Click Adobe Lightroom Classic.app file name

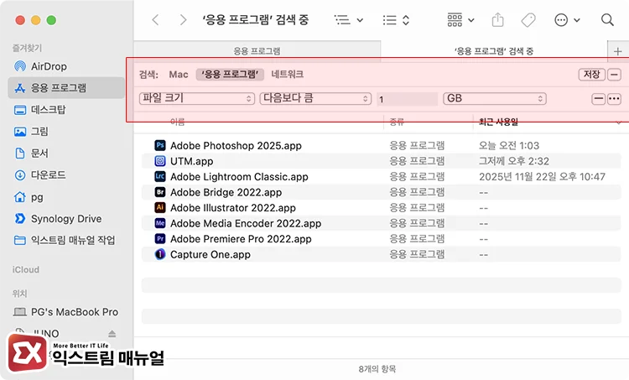coord(240,177)
